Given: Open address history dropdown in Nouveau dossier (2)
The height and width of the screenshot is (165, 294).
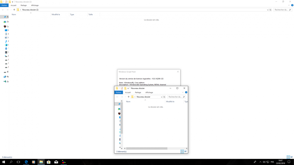Looking at the screenshot, I should point(268,10).
